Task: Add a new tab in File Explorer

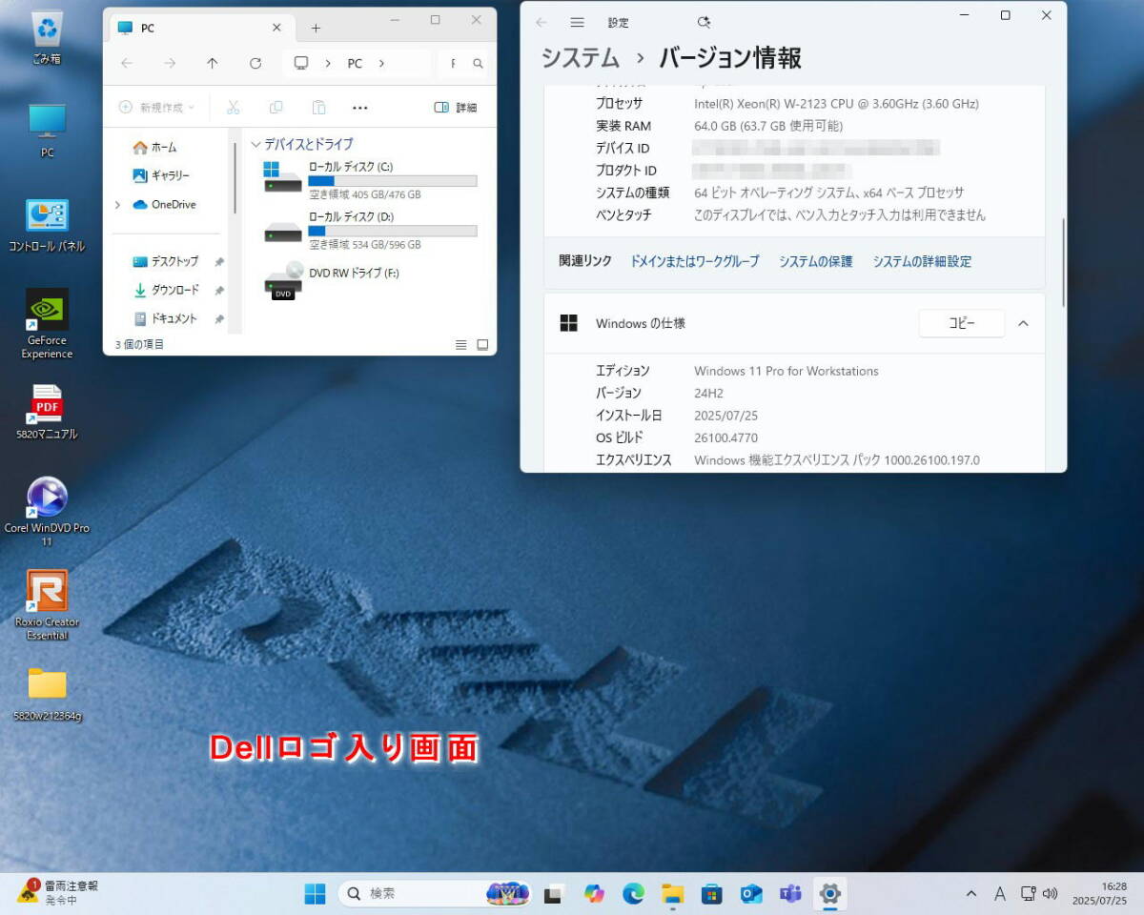Action: point(316,28)
